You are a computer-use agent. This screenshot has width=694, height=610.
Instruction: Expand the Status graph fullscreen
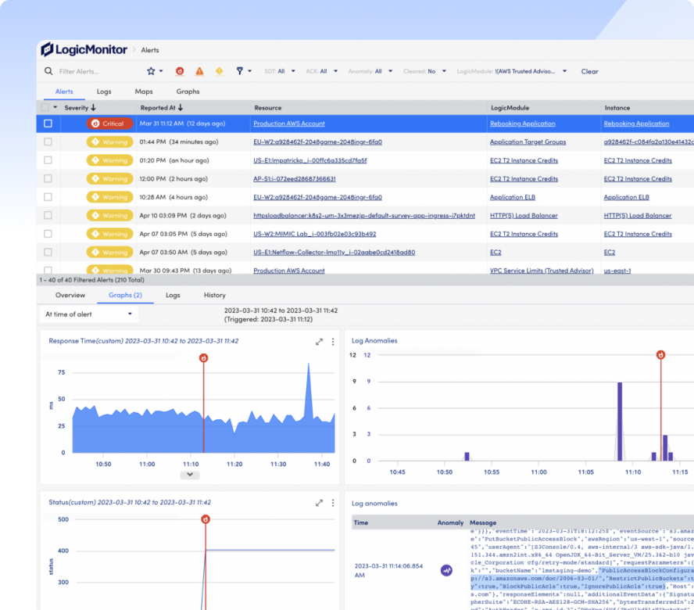(x=319, y=503)
